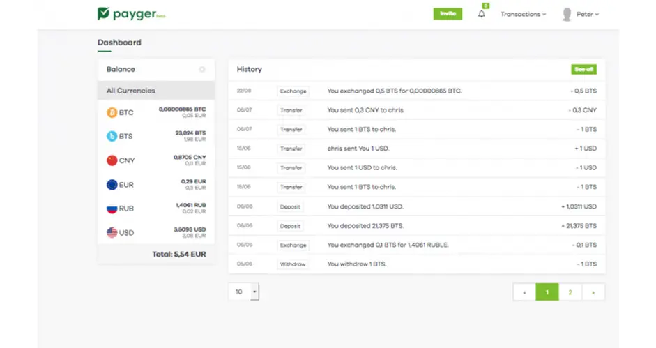This screenshot has width=656, height=348.
Task: Click Peter's profile avatar
Action: point(567,14)
